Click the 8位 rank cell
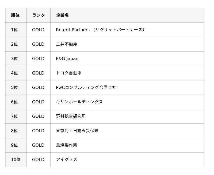The width and height of the screenshot is (214, 175). [x=14, y=131]
